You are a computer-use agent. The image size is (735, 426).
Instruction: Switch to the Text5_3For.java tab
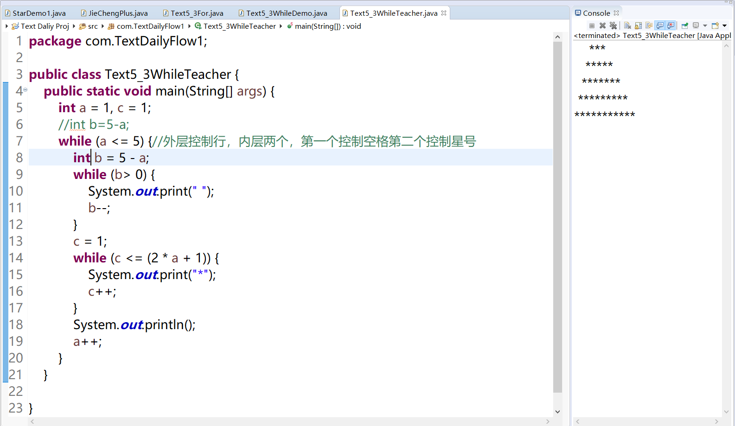pyautogui.click(x=193, y=13)
